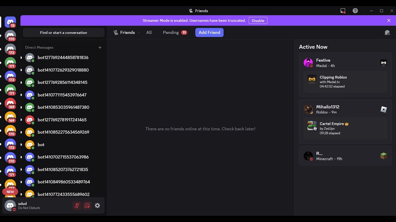396x222 pixels.
Task: Open the Help question mark icon
Action: [355, 11]
